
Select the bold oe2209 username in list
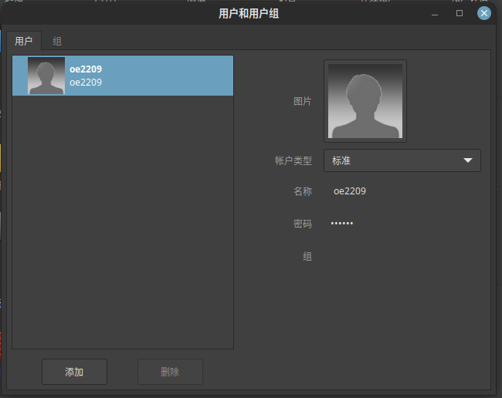coord(86,69)
